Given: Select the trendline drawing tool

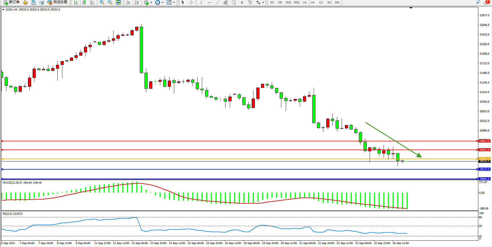Looking at the screenshot, I should point(217,2).
